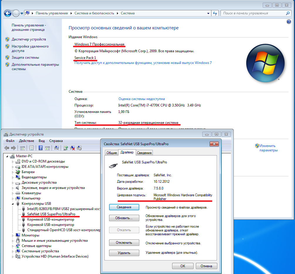Click the Forward arrow in Control Panel window
Image resolution: width=295 pixels, height=274 pixels.
point(16,13)
